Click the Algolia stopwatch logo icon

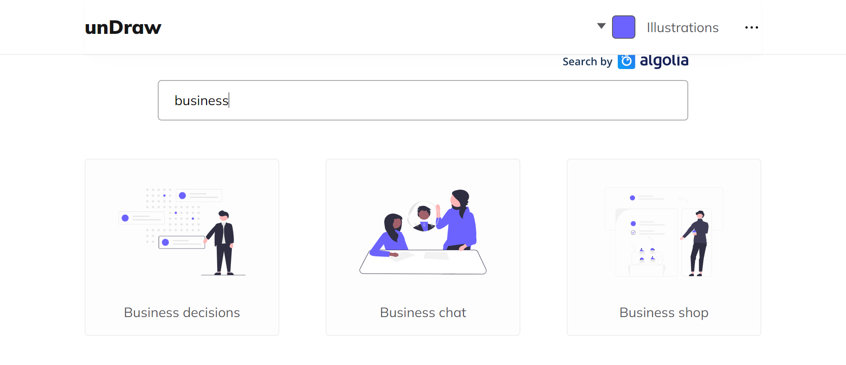coord(626,62)
